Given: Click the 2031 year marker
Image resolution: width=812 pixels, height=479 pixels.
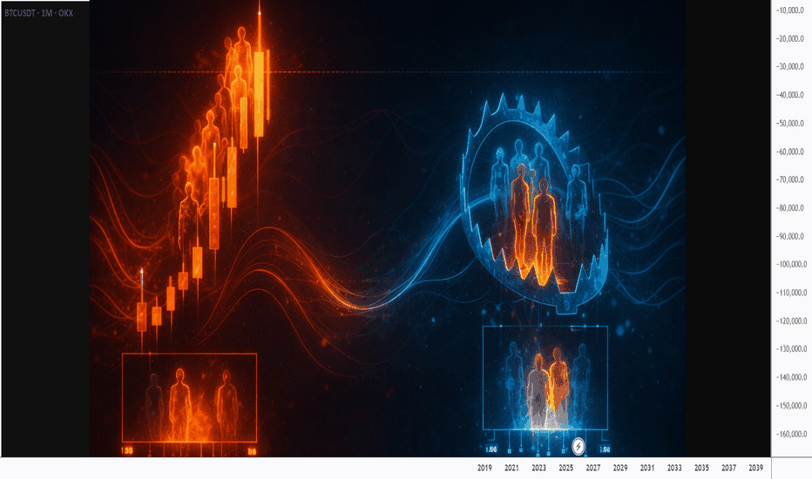Looking at the screenshot, I should click(647, 469).
